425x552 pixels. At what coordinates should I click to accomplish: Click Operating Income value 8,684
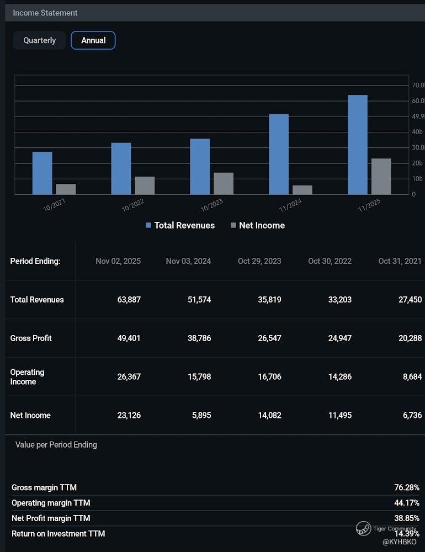click(412, 376)
